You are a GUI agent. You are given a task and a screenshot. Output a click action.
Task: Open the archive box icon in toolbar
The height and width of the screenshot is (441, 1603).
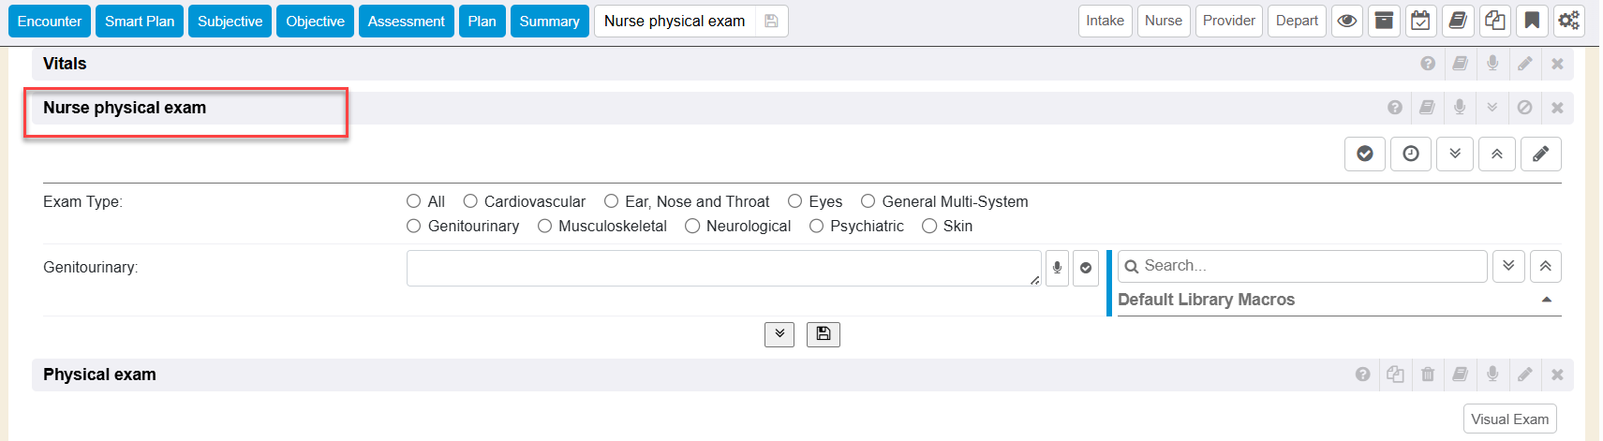point(1384,21)
